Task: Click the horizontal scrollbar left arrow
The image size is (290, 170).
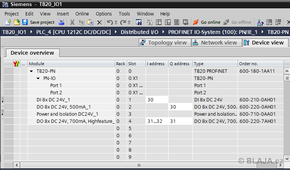Action: [17, 165]
